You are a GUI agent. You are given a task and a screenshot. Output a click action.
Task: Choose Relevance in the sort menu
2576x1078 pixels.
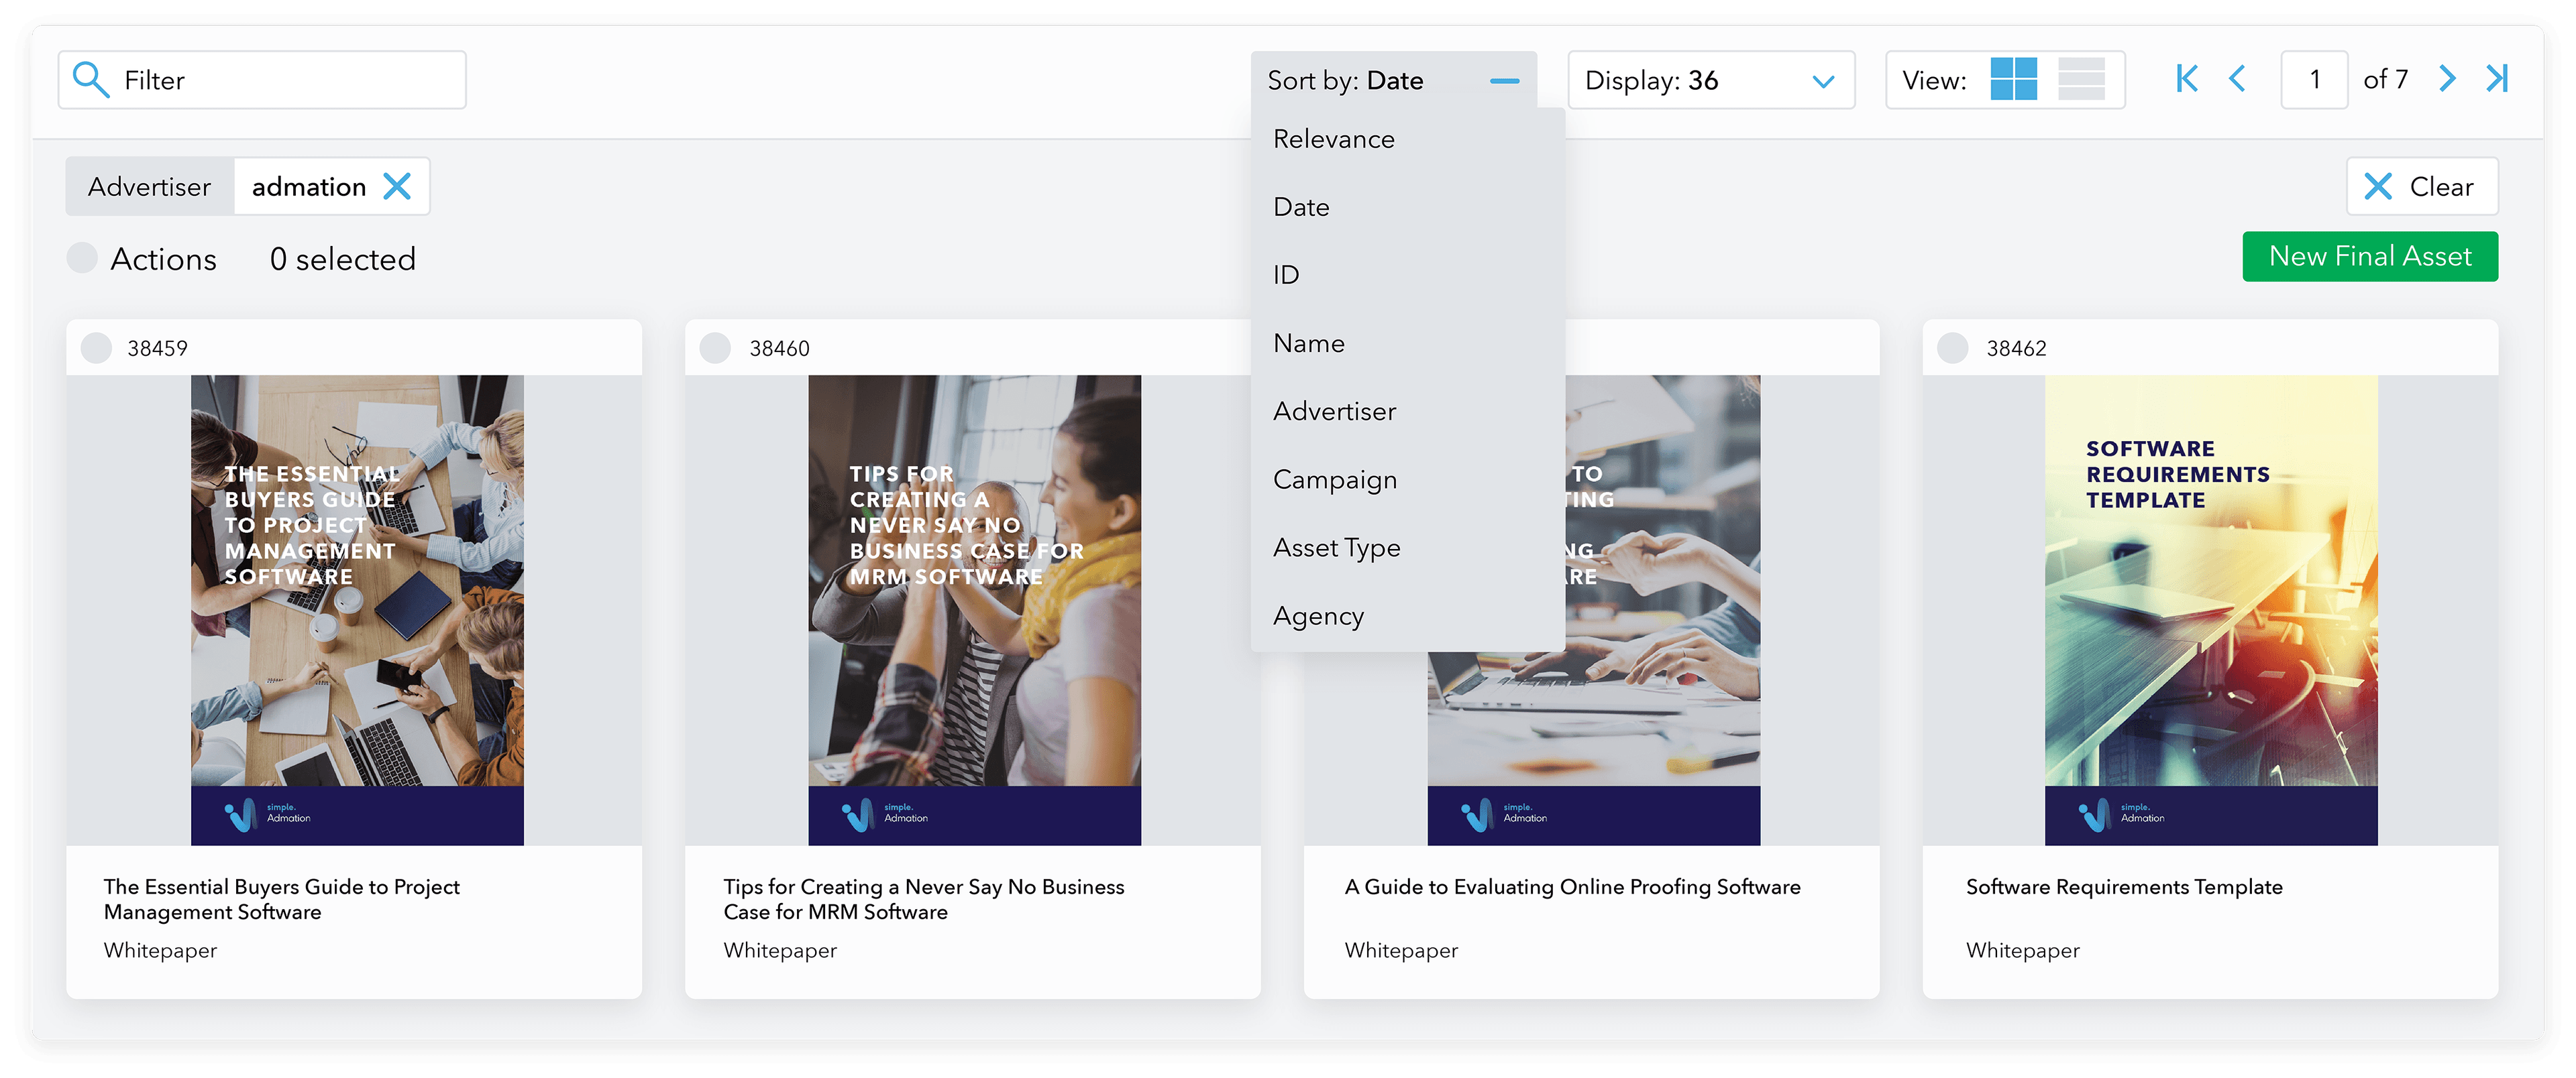(1333, 139)
